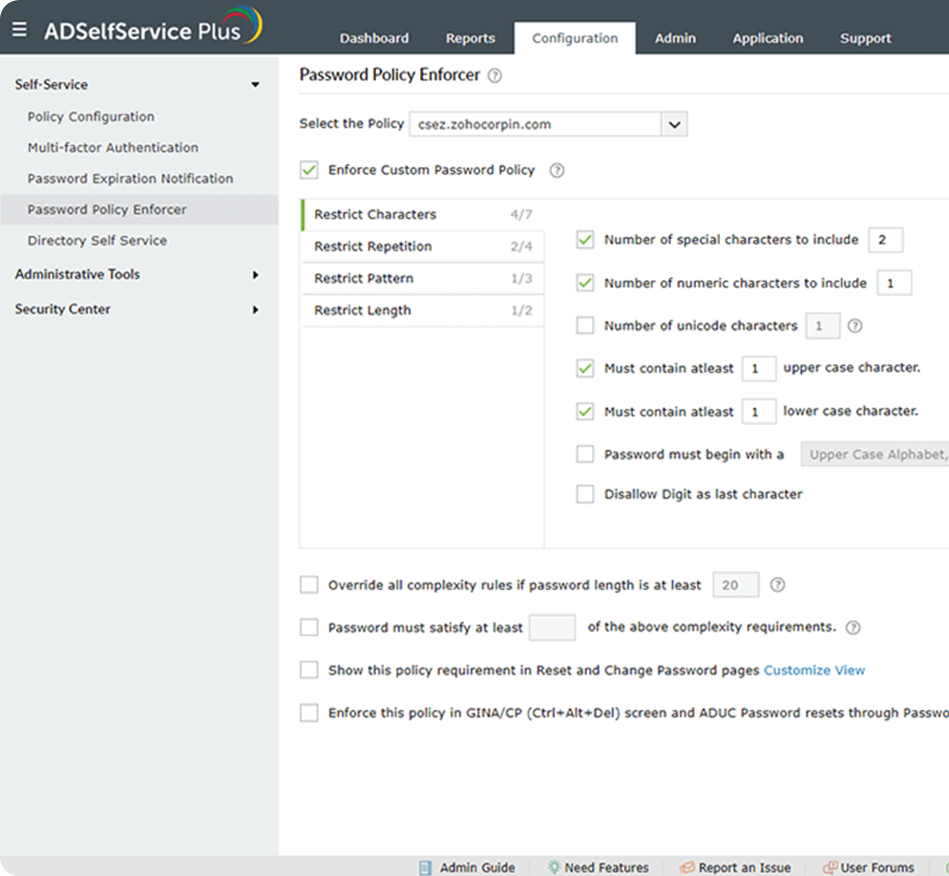Open help icon for unicode characters option
This screenshot has height=876, width=949.
point(854,326)
